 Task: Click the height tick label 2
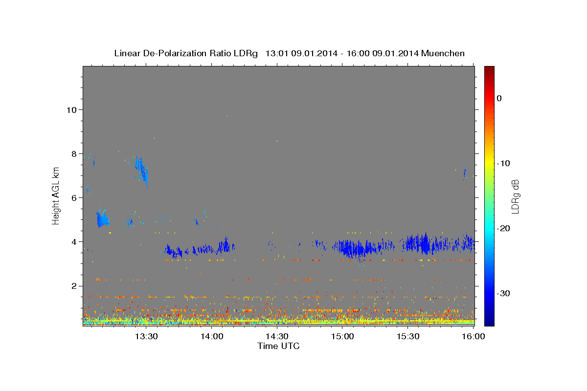click(74, 285)
